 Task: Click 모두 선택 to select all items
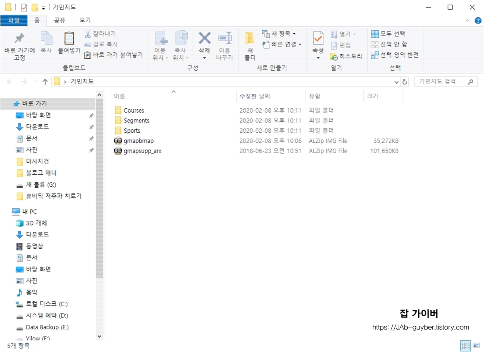(x=389, y=33)
